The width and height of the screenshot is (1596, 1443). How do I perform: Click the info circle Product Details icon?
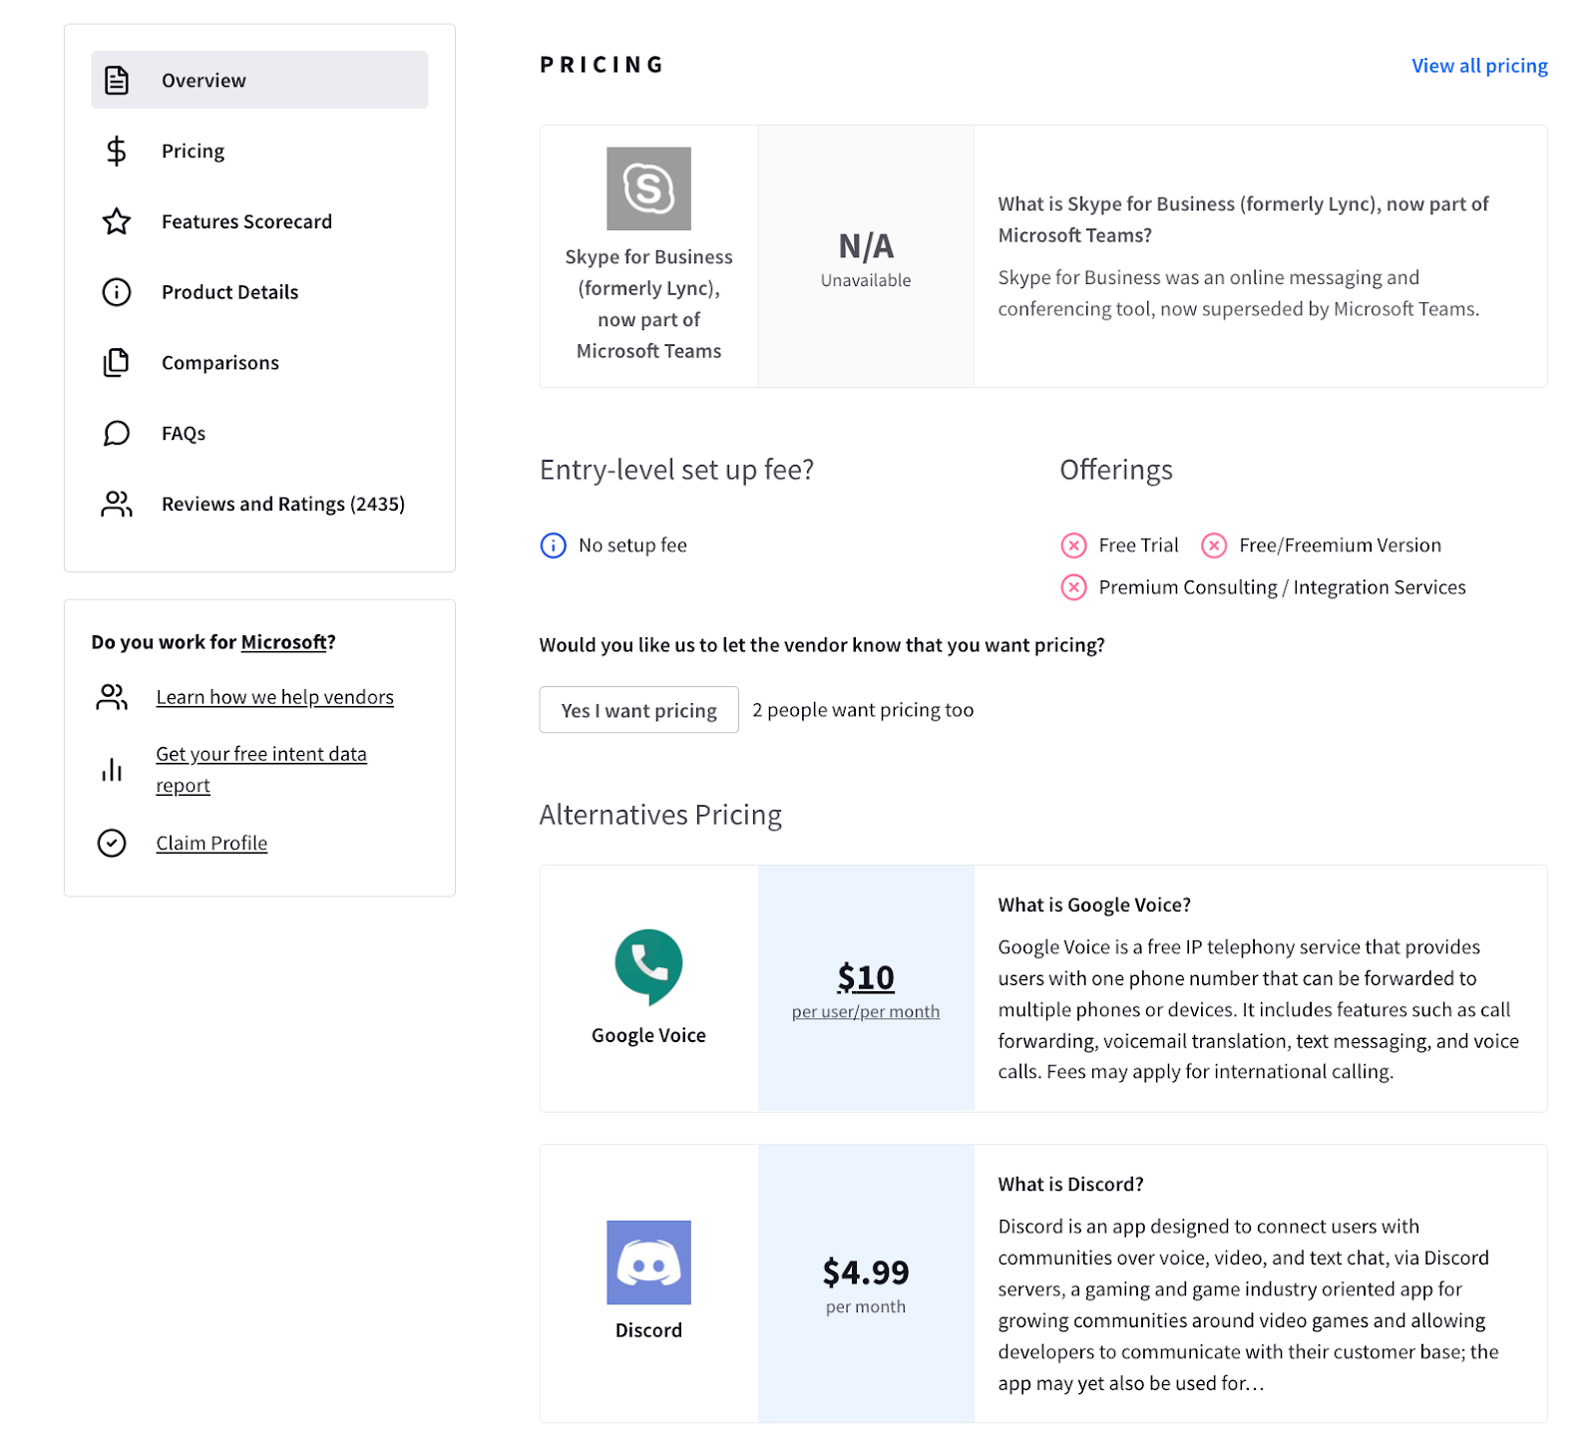point(117,292)
